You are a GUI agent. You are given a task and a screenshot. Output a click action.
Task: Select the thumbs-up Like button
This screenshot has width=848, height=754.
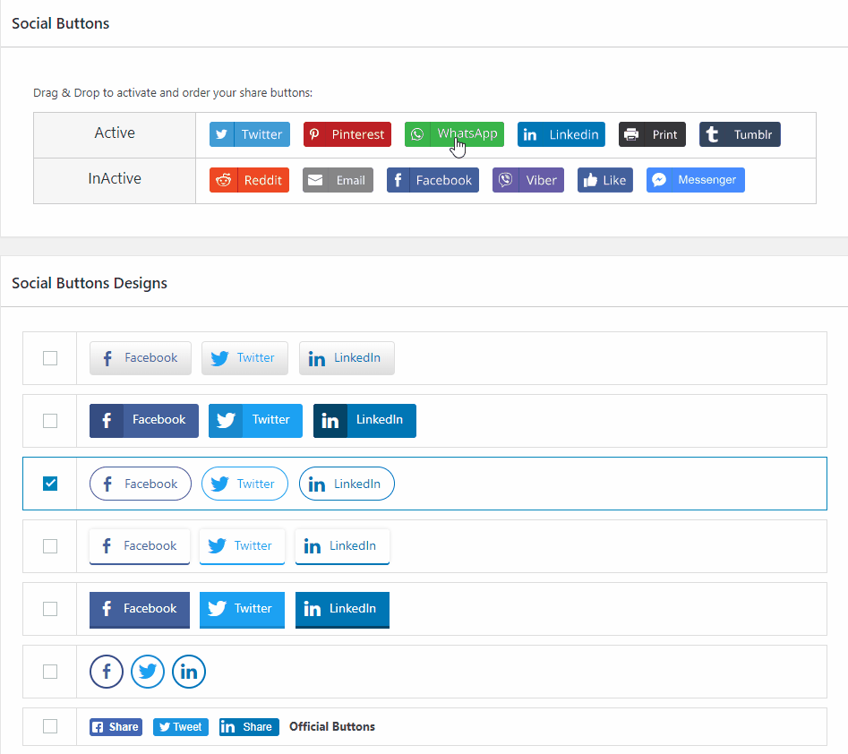(x=605, y=180)
